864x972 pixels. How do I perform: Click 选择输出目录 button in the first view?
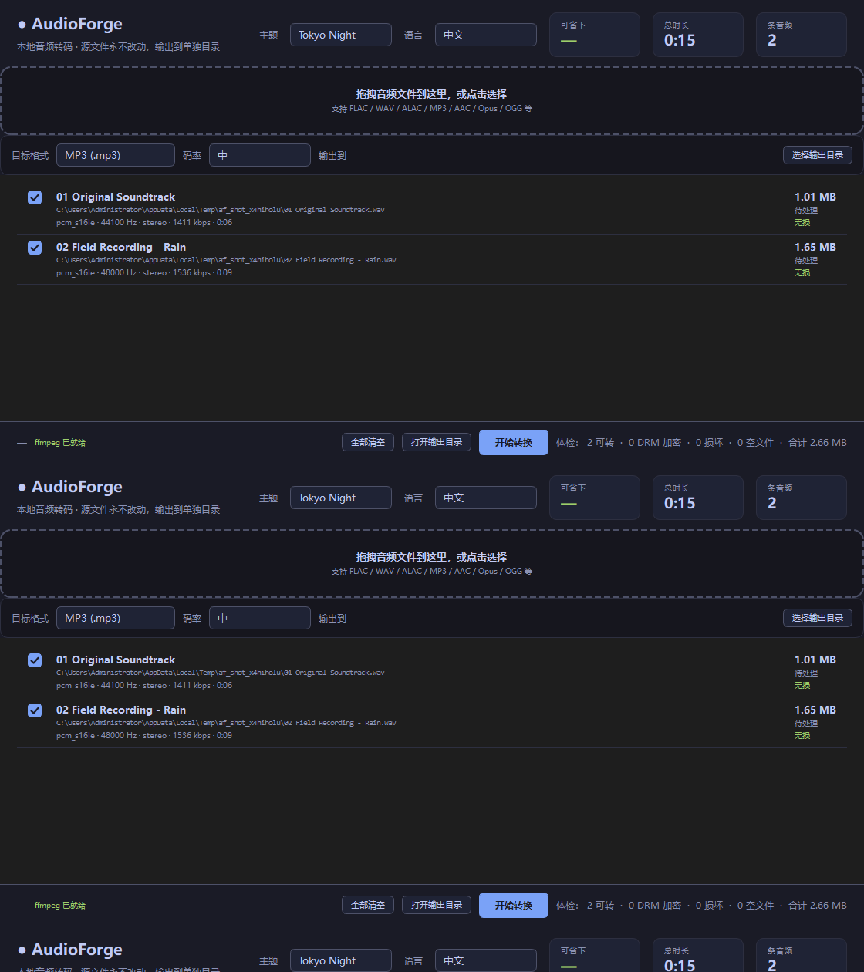coord(818,155)
